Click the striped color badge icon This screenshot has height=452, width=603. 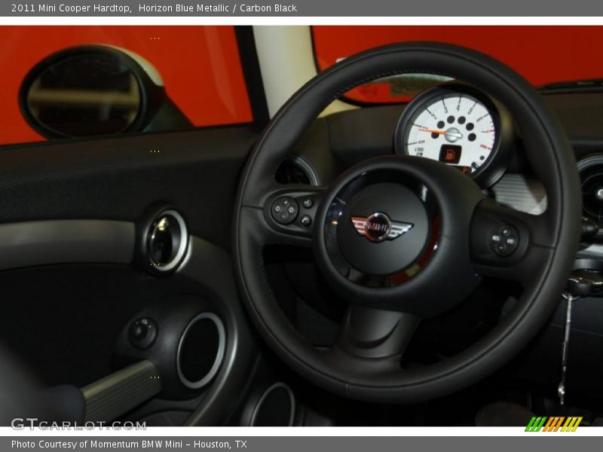point(553,424)
